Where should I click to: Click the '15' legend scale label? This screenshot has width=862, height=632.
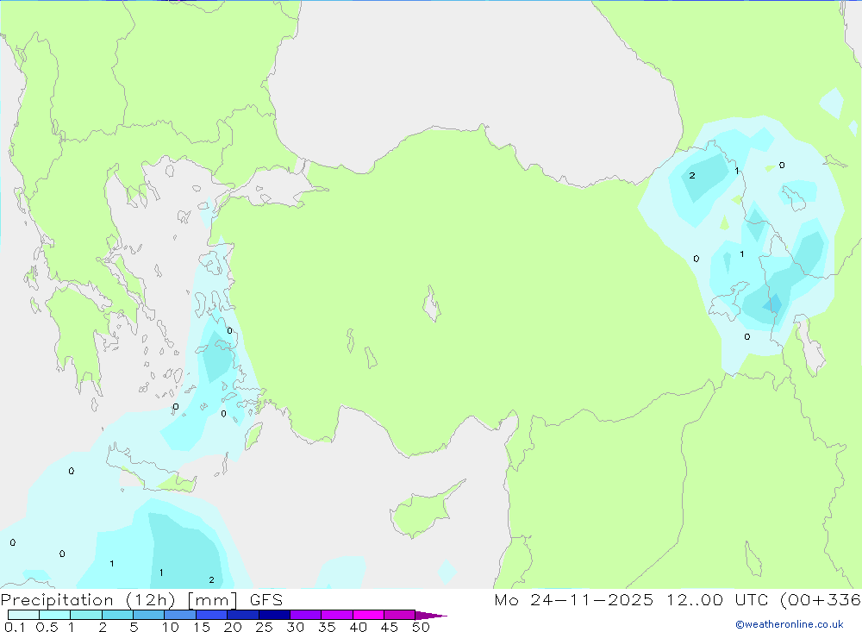click(202, 627)
